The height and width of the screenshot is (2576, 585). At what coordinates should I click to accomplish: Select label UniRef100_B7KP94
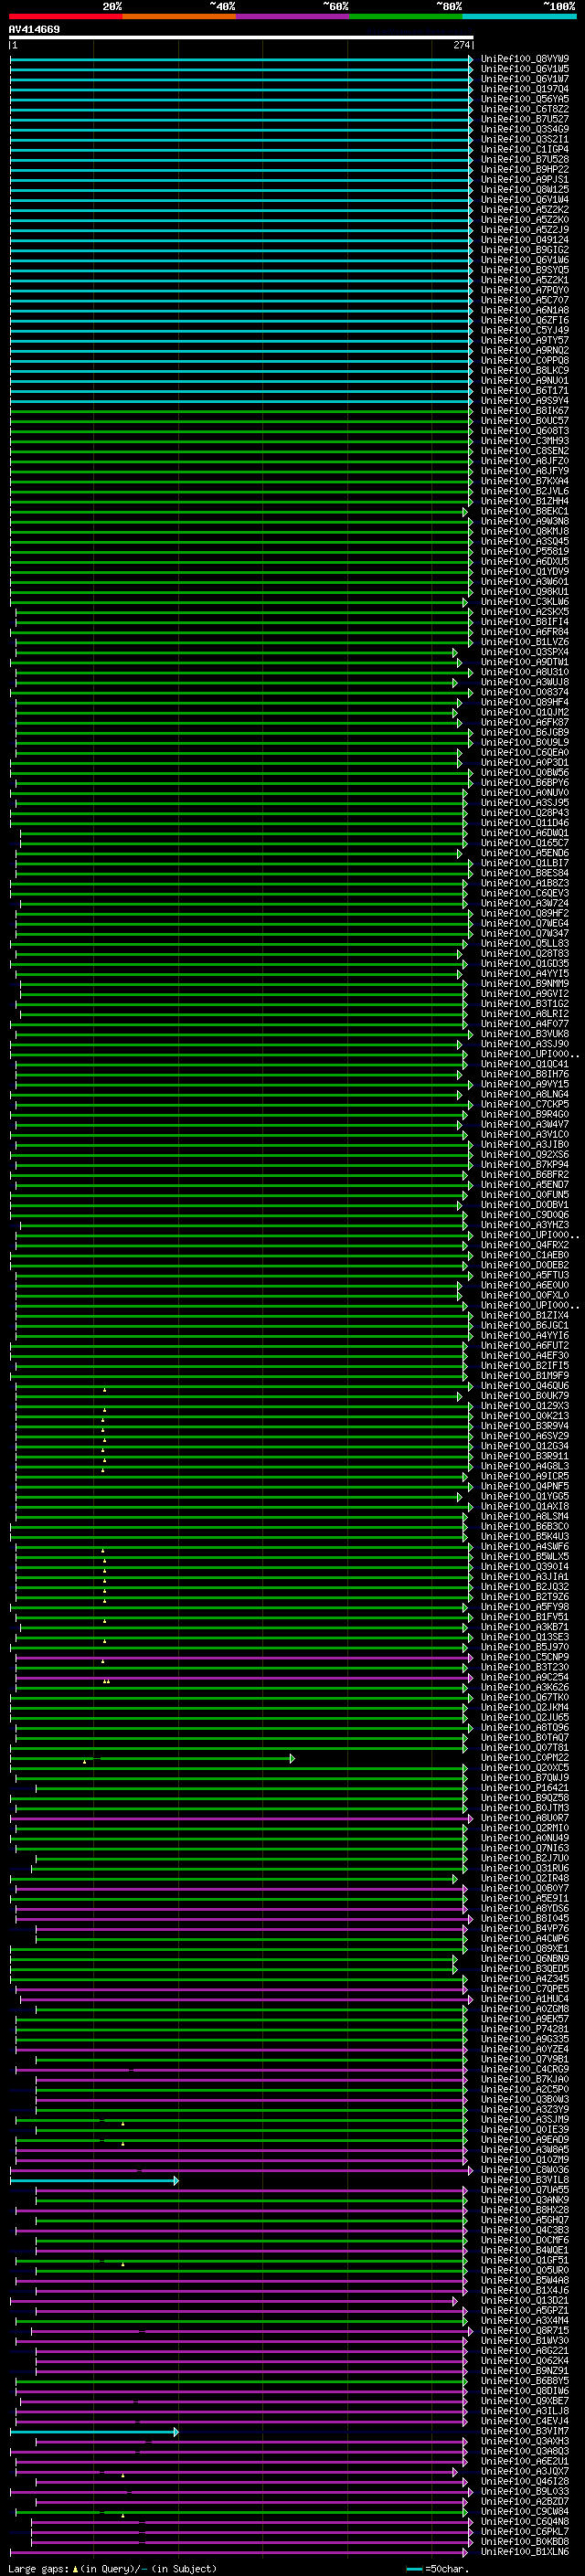pyautogui.click(x=525, y=1164)
